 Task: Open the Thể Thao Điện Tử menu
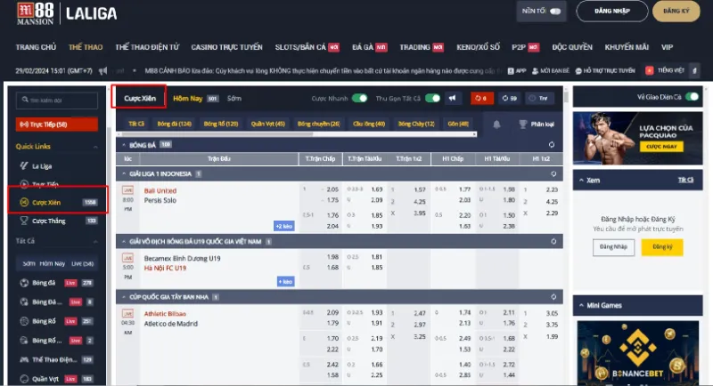pos(147,47)
